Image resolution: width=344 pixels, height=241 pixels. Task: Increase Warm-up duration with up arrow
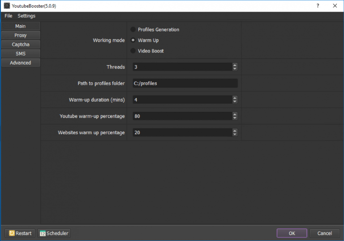235,98
